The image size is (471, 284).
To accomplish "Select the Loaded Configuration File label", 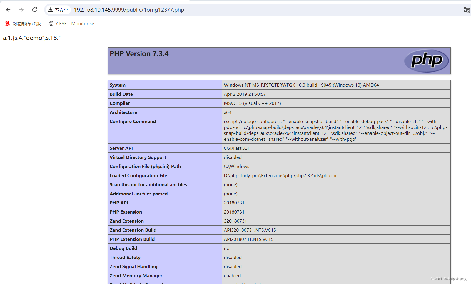I will 138,176.
